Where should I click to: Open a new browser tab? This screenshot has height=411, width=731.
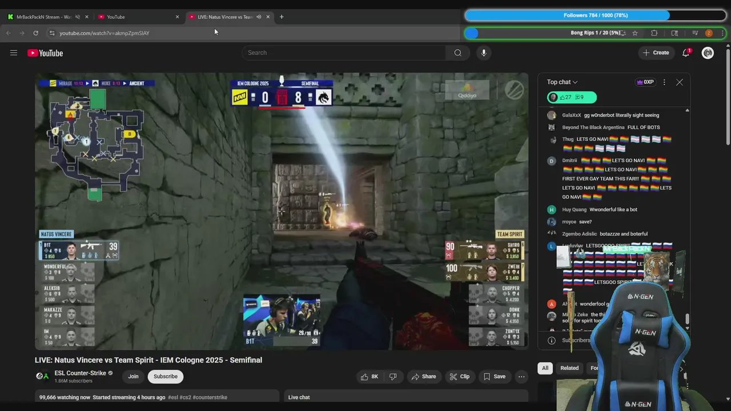pyautogui.click(x=282, y=17)
